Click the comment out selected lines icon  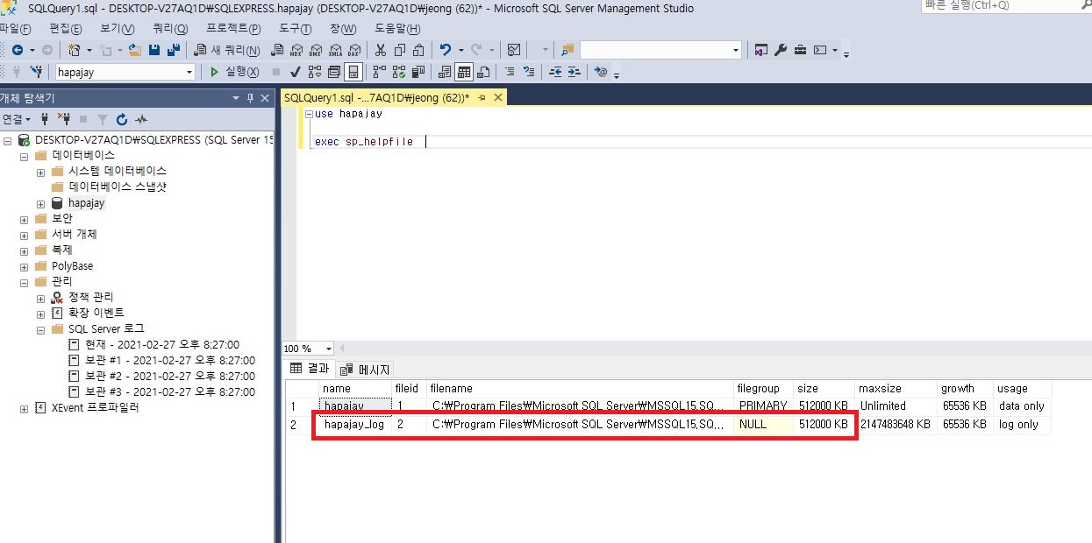510,72
